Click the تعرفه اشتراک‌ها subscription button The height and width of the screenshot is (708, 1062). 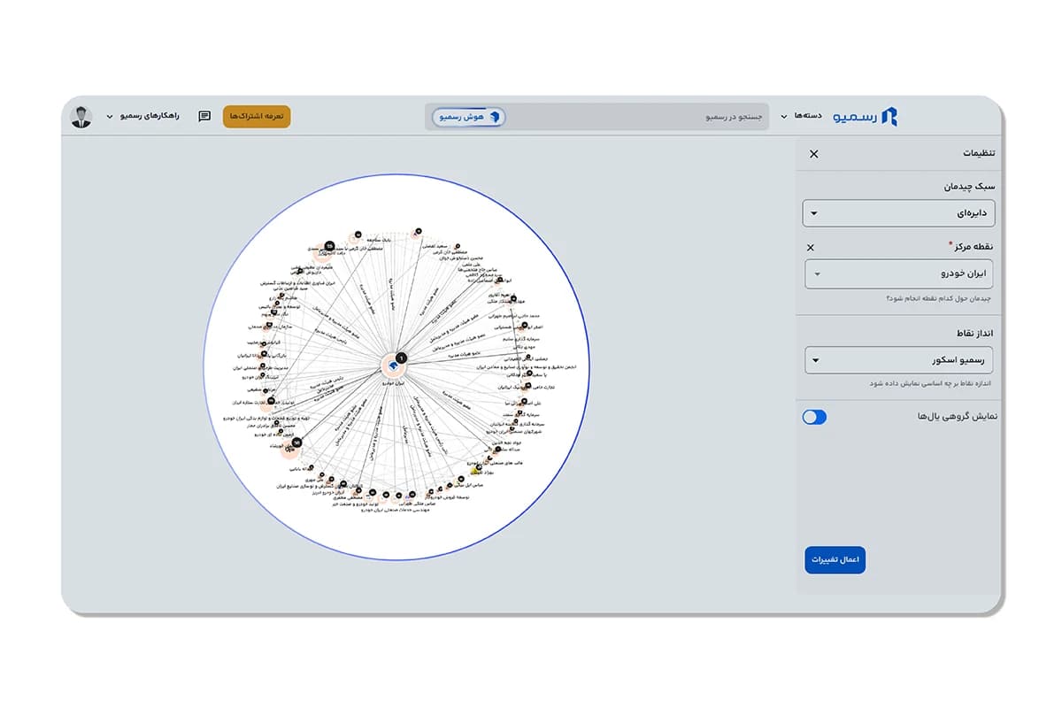(x=257, y=117)
